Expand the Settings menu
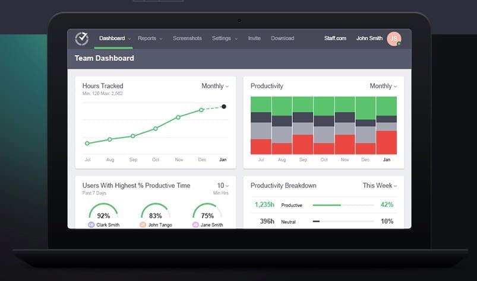Screen dimensions: 477x281 pos(225,39)
